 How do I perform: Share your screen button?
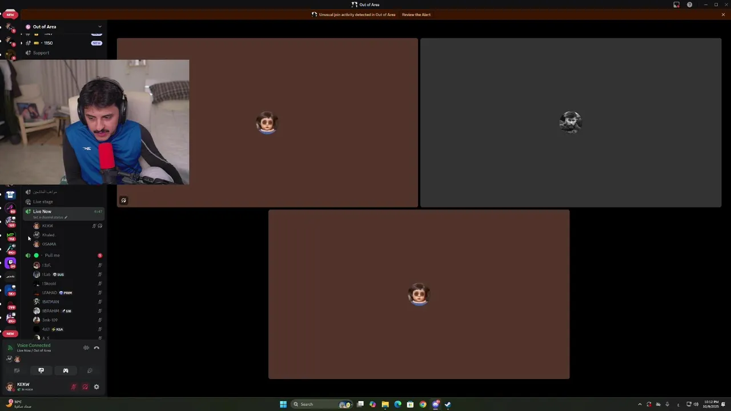[41, 370]
